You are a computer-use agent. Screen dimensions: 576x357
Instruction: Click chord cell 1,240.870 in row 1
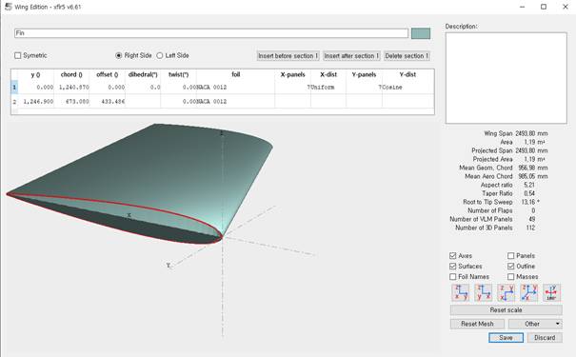pos(71,88)
